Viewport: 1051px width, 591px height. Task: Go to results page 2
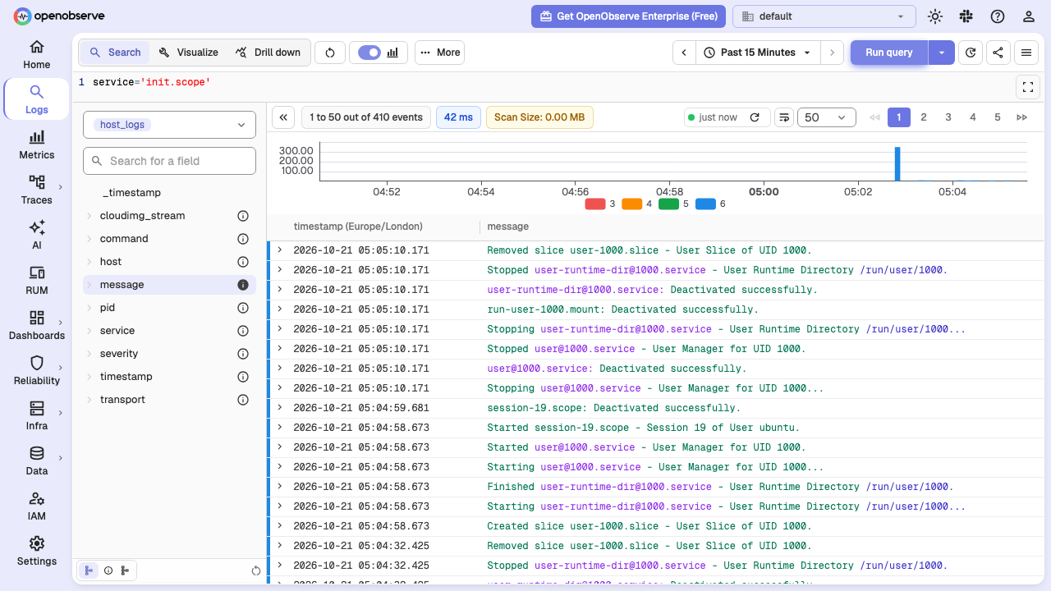pos(924,117)
